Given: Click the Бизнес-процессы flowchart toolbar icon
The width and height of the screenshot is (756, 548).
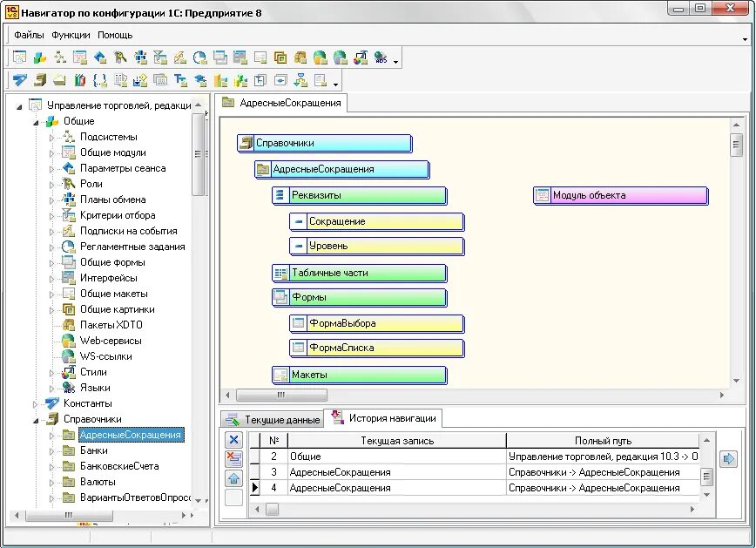Looking at the screenshot, I should [300, 80].
